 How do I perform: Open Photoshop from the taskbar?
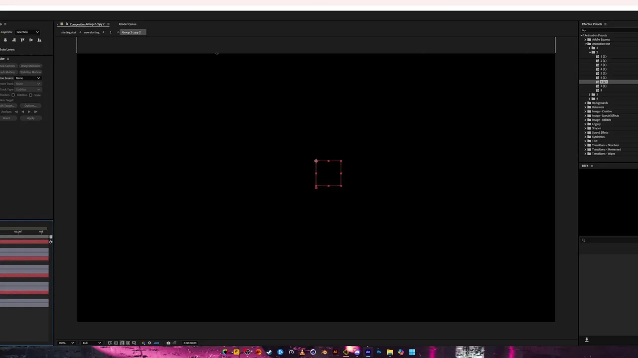point(379,352)
